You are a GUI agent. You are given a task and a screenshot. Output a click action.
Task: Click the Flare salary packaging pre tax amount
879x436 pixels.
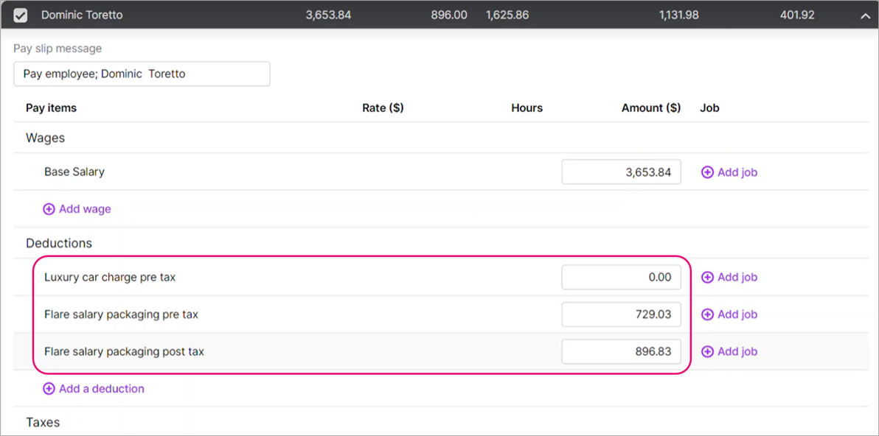tap(621, 314)
